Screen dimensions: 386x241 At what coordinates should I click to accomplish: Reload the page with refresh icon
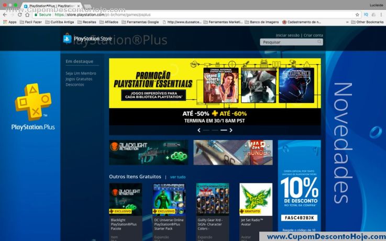click(20, 15)
